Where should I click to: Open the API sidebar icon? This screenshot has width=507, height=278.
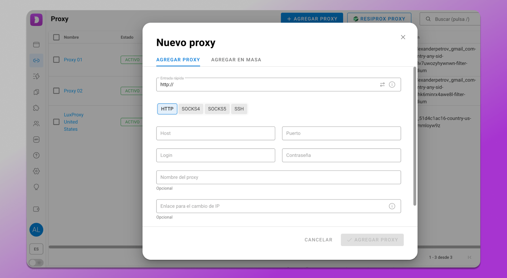click(x=37, y=140)
